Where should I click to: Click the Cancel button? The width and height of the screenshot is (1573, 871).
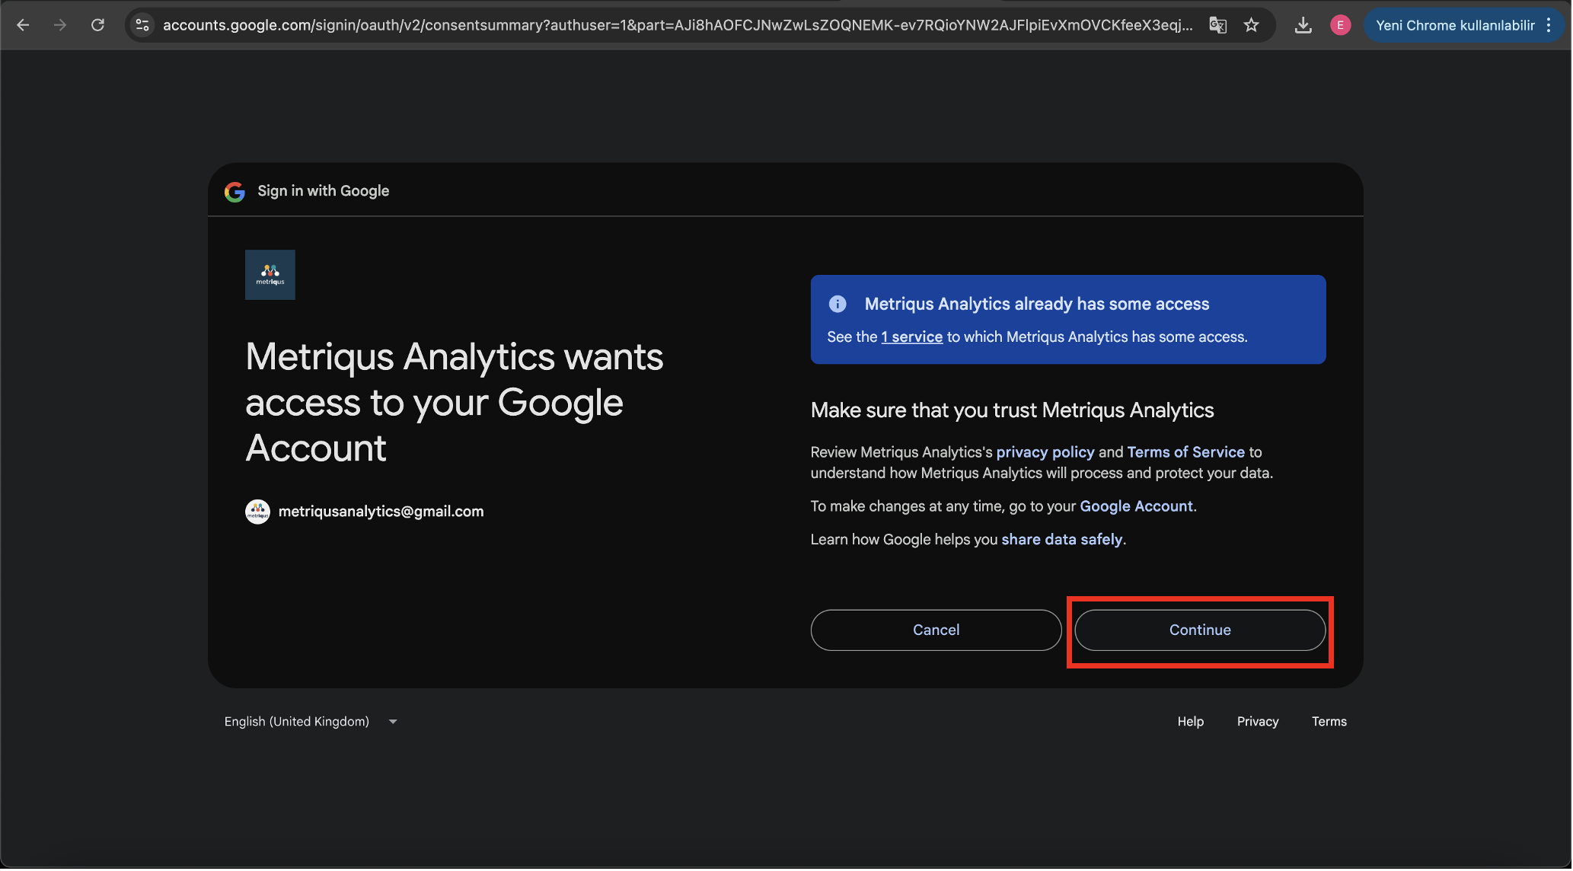point(936,630)
